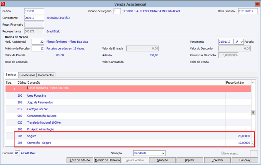Click the Preço Unitário column header
Image resolution: width=261 pixels, height=165 pixels.
[x=238, y=83]
